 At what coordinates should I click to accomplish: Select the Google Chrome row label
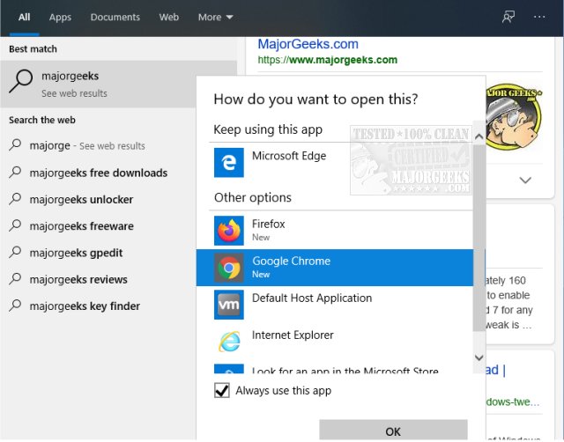pyautogui.click(x=291, y=261)
